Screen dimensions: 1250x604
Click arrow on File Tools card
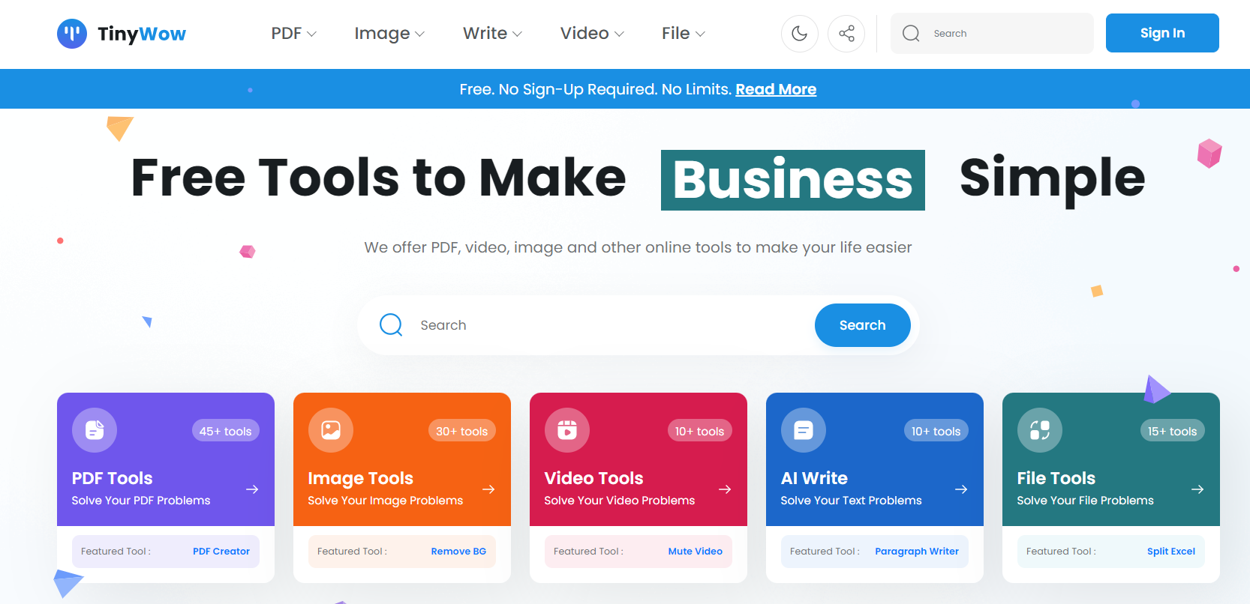tap(1197, 489)
